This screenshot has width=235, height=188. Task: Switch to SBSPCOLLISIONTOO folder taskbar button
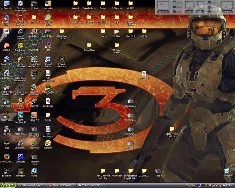pos(91,185)
